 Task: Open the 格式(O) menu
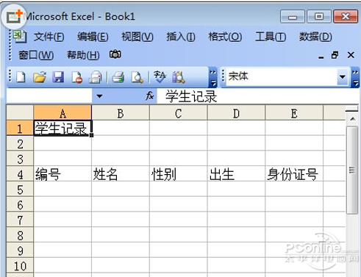225,37
